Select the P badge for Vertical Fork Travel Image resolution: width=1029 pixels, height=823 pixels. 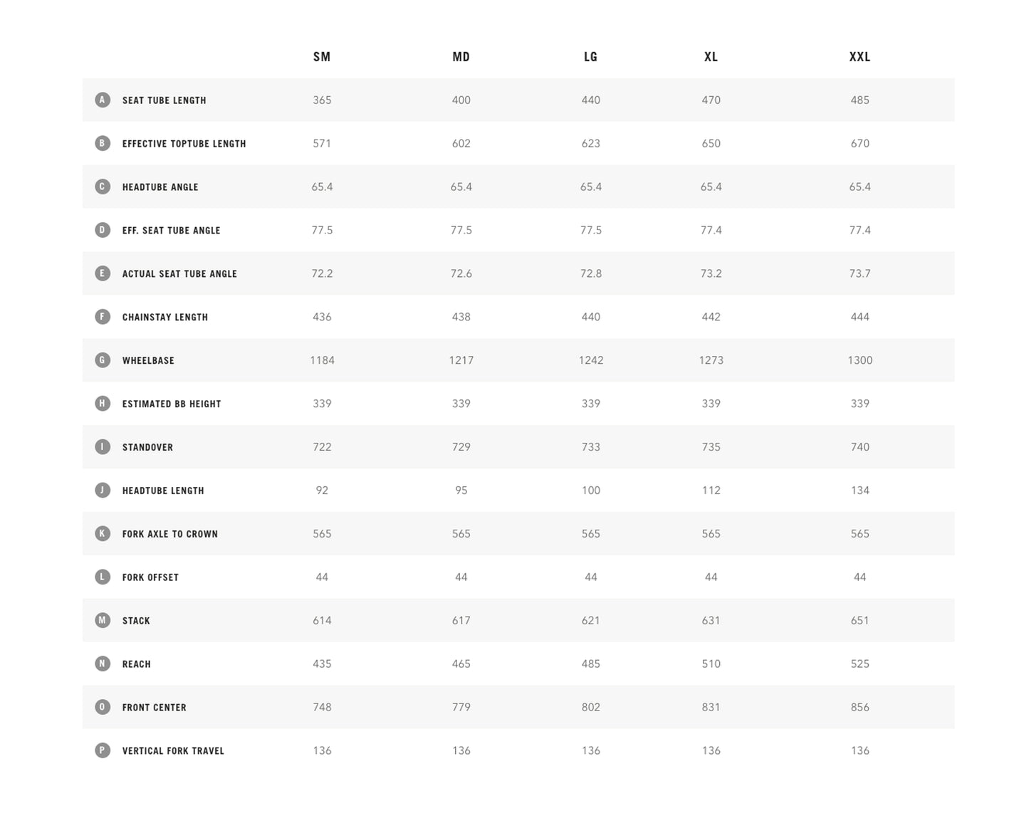pos(103,750)
